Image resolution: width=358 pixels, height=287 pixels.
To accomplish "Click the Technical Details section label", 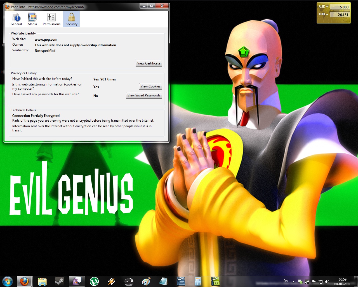I will (x=23, y=110).
